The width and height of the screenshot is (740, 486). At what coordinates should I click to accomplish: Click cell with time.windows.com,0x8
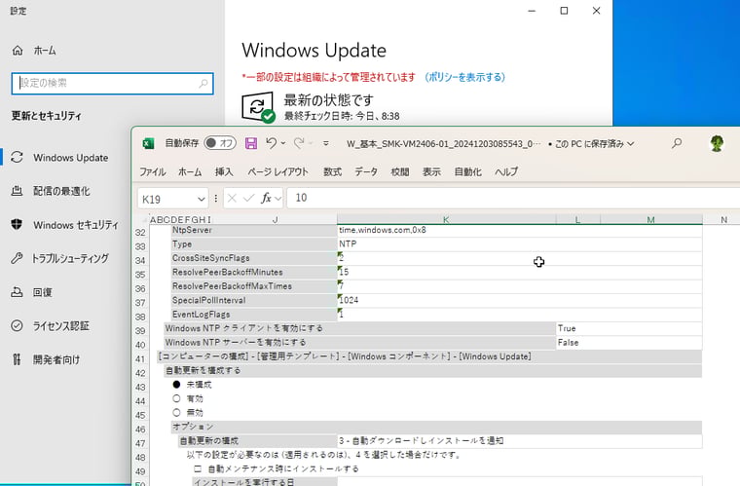[x=519, y=230]
